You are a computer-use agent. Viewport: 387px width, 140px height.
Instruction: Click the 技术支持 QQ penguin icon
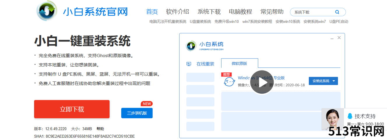pyautogui.click(x=350, y=116)
